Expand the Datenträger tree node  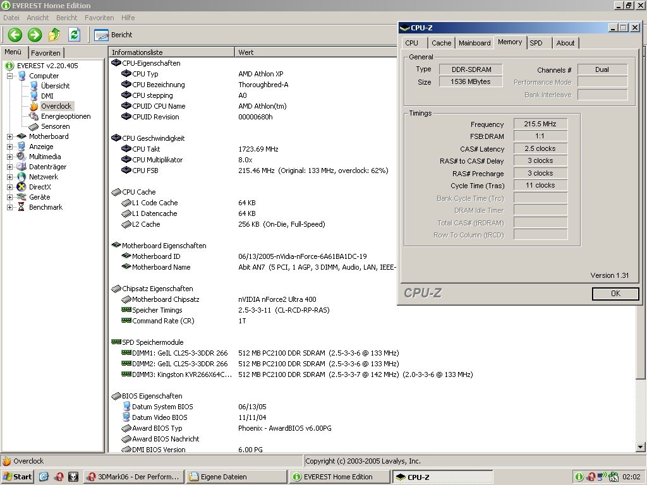pos(9,167)
